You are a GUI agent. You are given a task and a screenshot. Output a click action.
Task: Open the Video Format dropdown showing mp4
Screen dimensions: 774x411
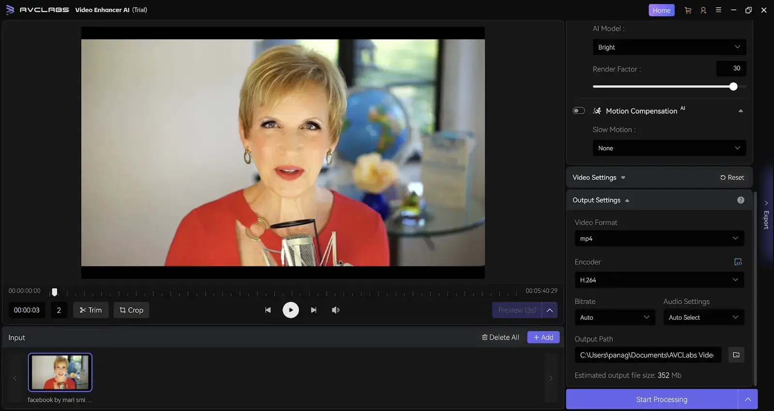point(659,239)
